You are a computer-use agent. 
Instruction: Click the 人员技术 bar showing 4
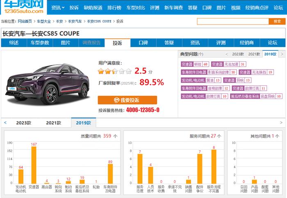coord(150,175)
